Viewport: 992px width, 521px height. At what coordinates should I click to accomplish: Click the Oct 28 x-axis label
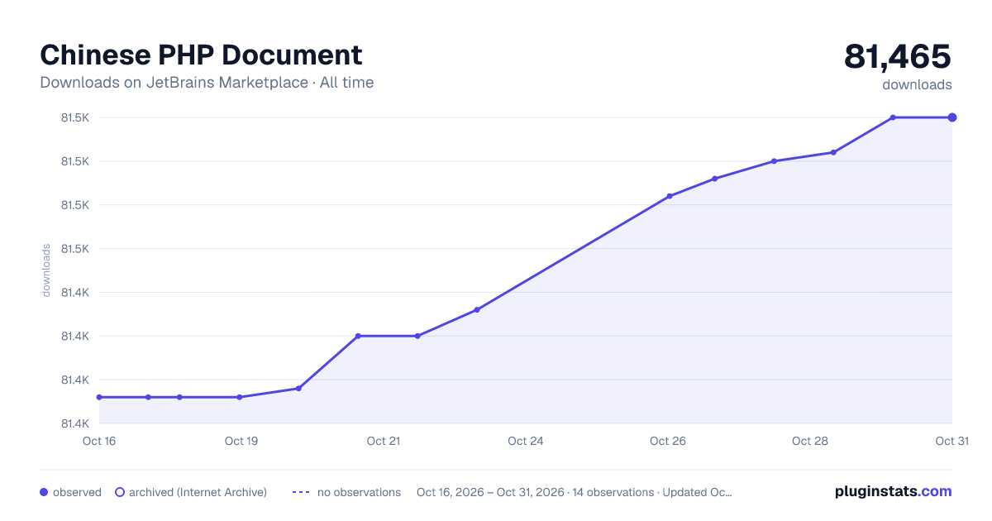(x=810, y=441)
